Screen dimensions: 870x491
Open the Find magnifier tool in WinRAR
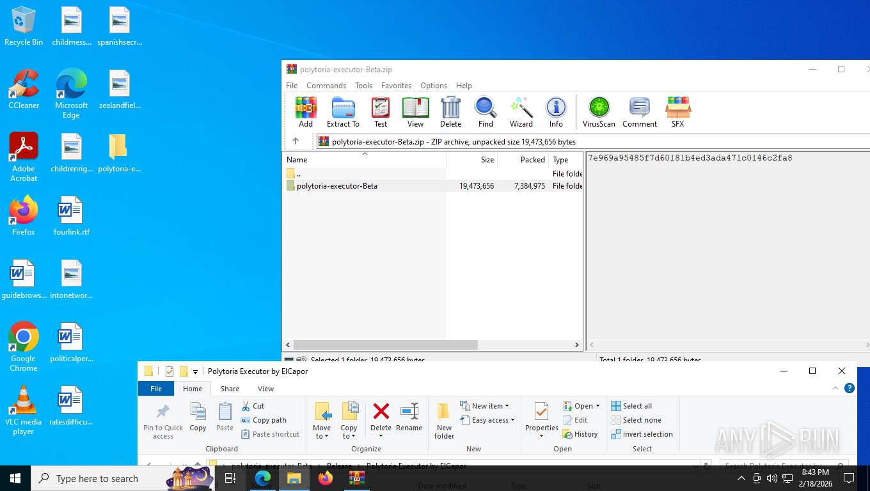(x=486, y=112)
